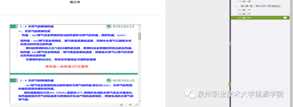
Task: Click the green sidebar collapse handle
Action: [230, 85]
